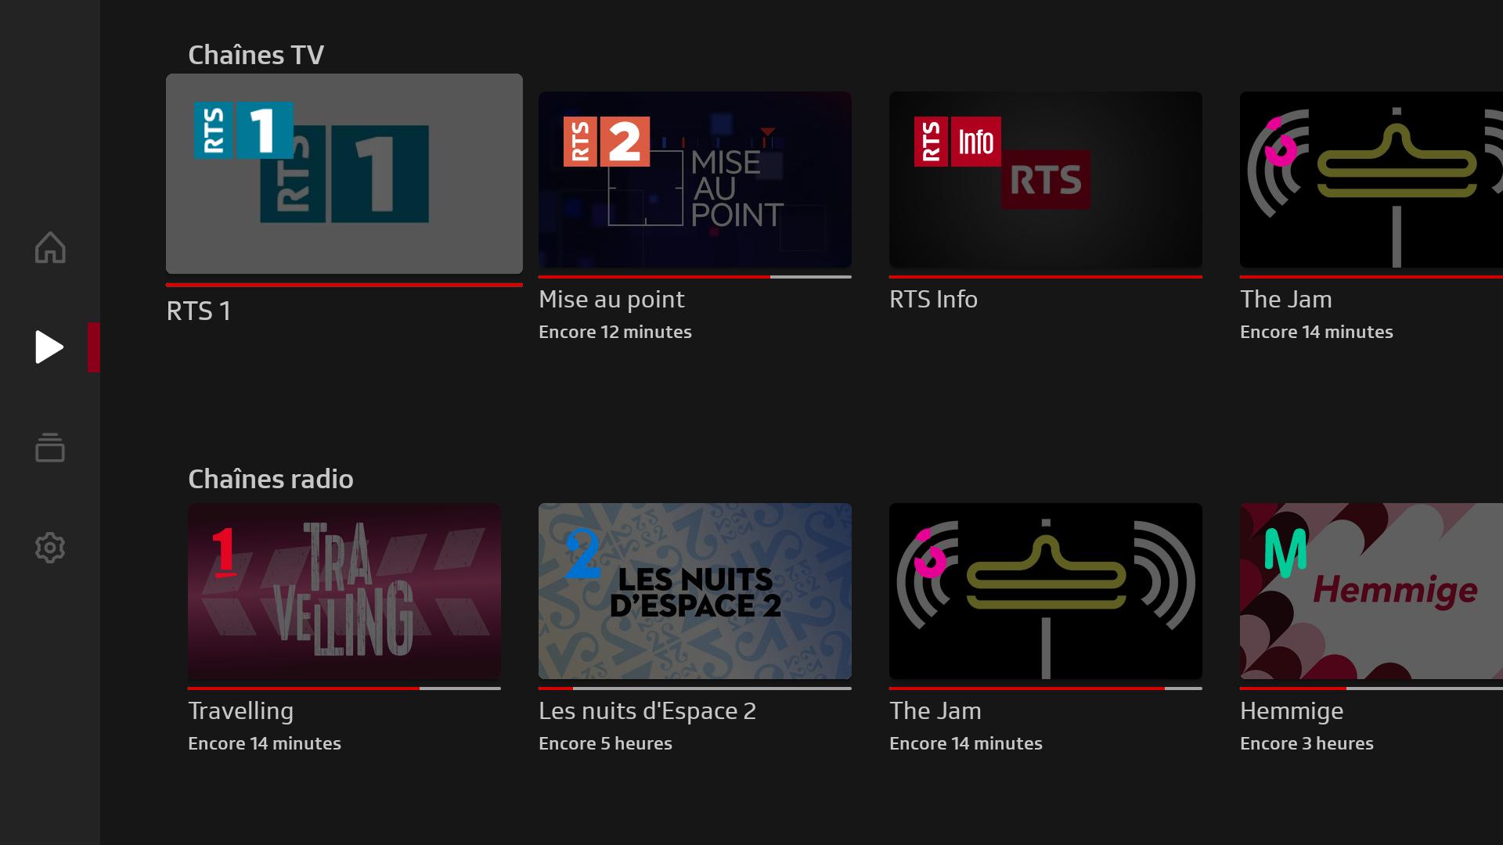Click the RTS Info title text

[933, 299]
